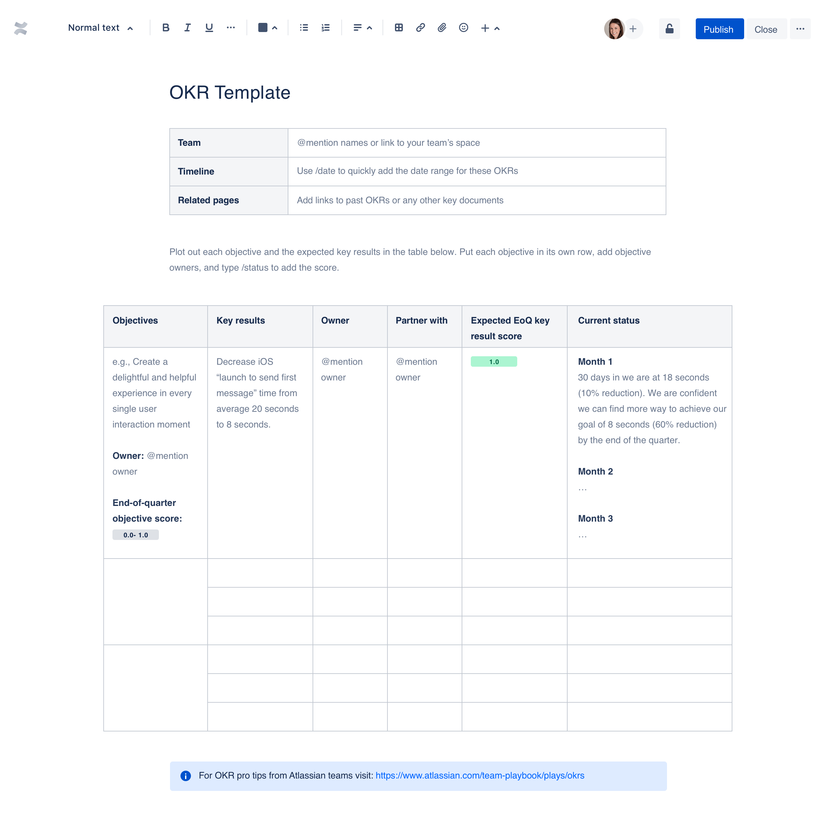
Task: Insert a bullet list
Action: [x=304, y=28]
